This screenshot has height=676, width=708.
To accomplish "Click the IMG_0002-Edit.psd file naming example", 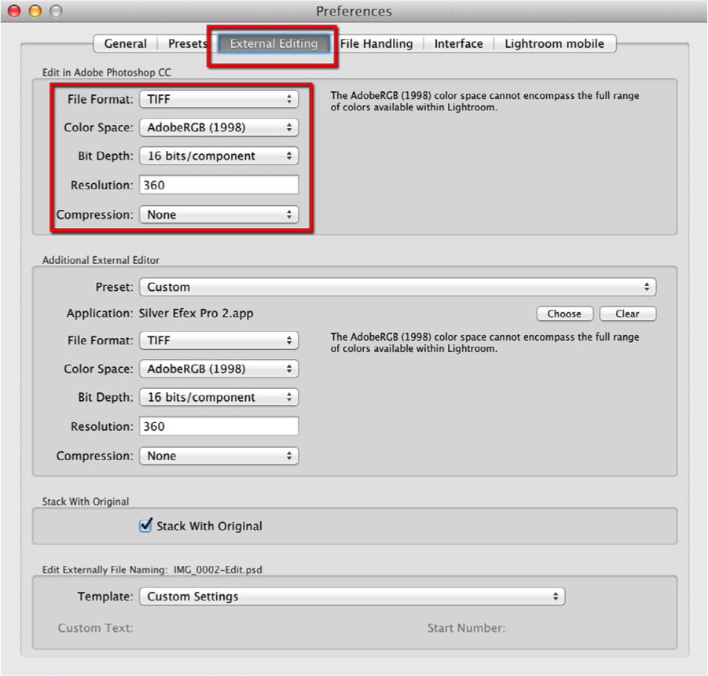I will [218, 570].
